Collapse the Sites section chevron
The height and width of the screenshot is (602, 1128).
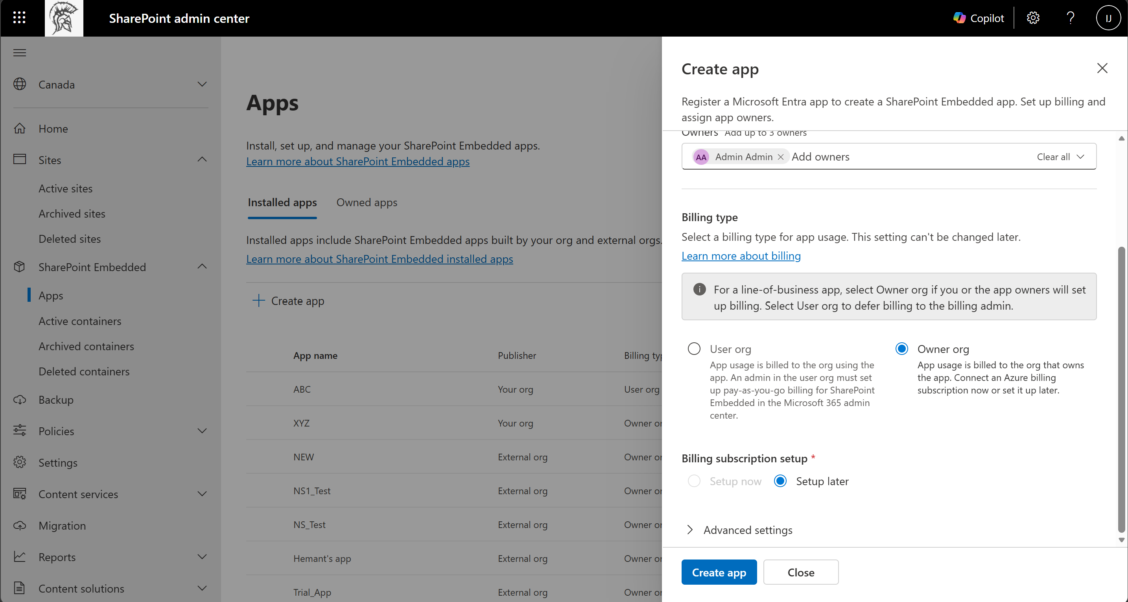click(202, 159)
